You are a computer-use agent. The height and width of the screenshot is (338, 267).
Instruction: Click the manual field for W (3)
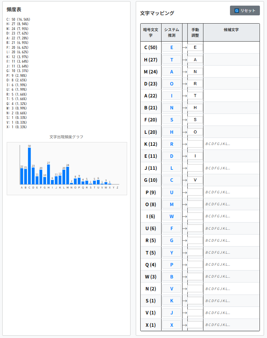coord(195,277)
